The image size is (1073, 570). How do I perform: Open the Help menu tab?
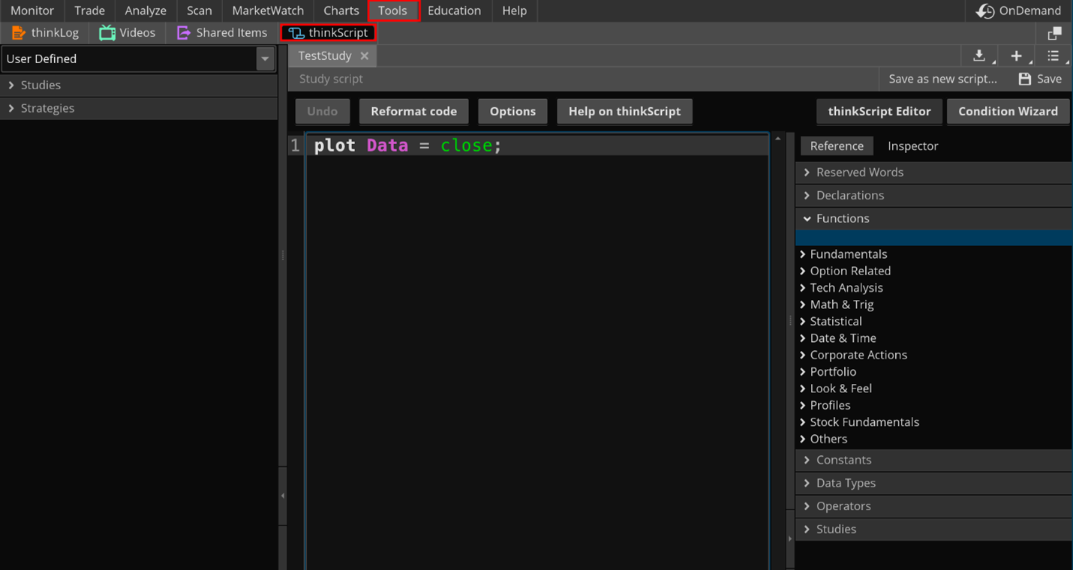click(514, 10)
